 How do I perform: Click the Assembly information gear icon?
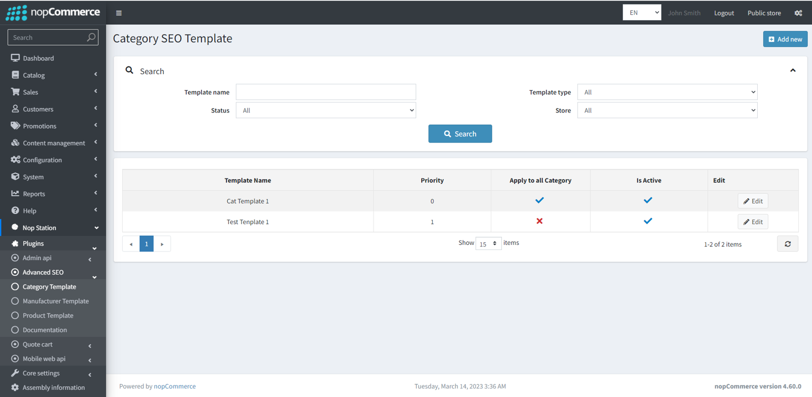15,387
